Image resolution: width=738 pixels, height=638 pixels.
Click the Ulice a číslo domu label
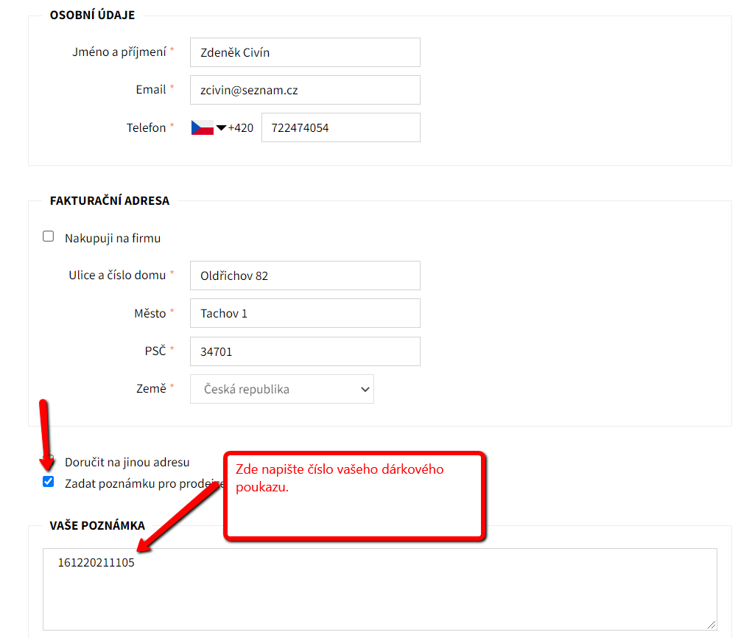[117, 275]
